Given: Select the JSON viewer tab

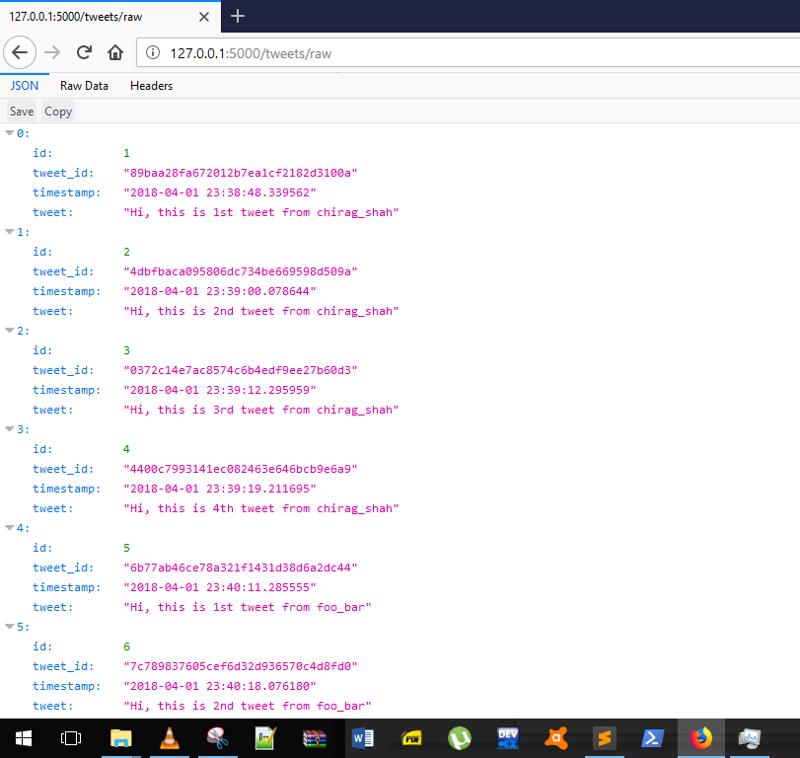Looking at the screenshot, I should 24,86.
